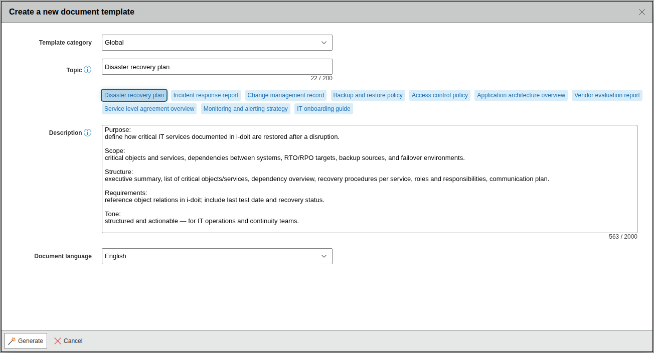Viewport: 654px width, 353px height.
Task: Choose the Access control policy topic
Action: [440, 95]
